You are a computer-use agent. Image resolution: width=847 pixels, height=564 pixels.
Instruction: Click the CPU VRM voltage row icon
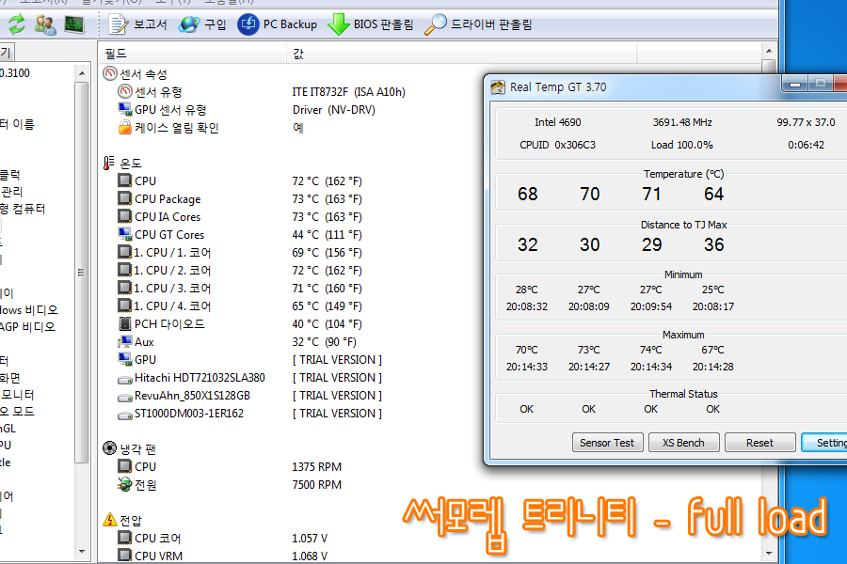125,555
